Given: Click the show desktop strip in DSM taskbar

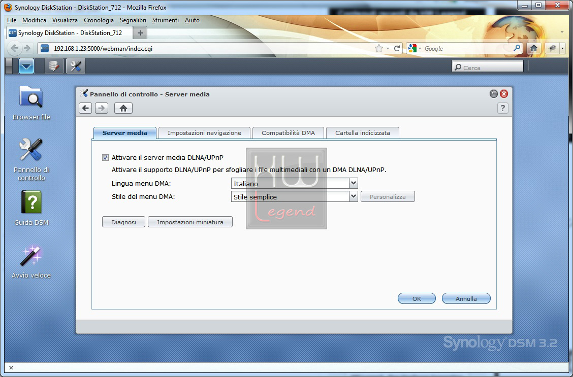Looking at the screenshot, I should coord(9,66).
